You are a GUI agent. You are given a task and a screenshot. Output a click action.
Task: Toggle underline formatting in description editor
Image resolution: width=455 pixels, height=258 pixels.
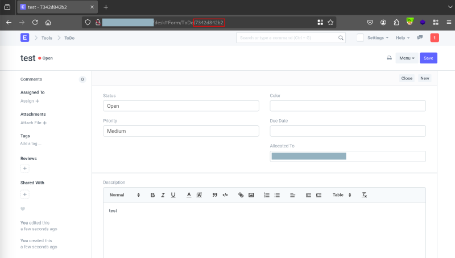[173, 195]
